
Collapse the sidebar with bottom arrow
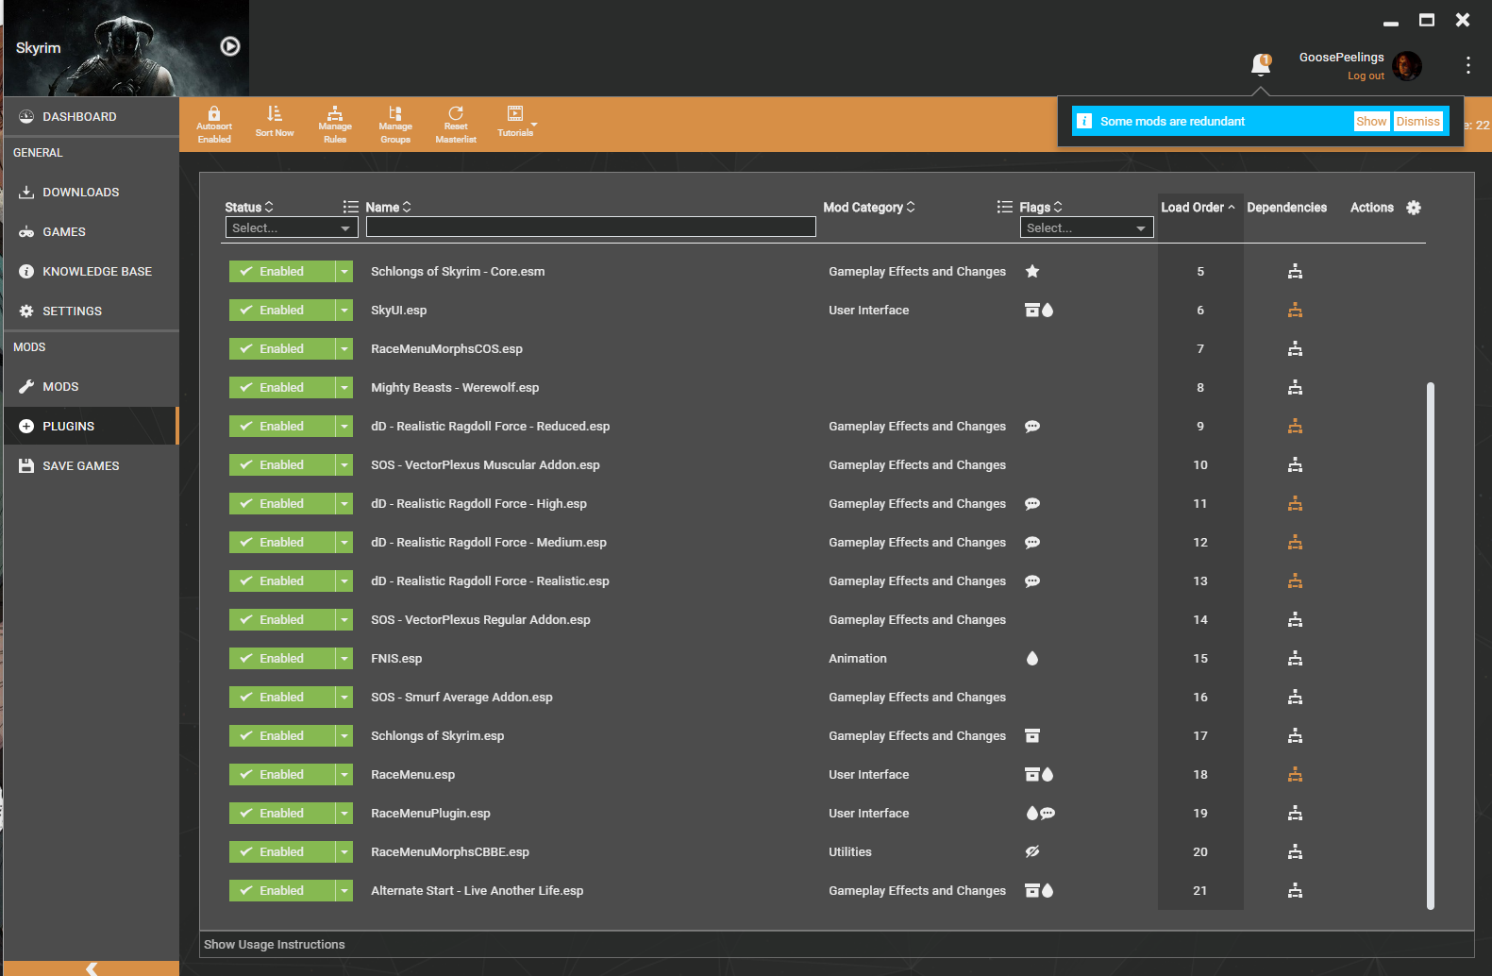[x=92, y=968]
